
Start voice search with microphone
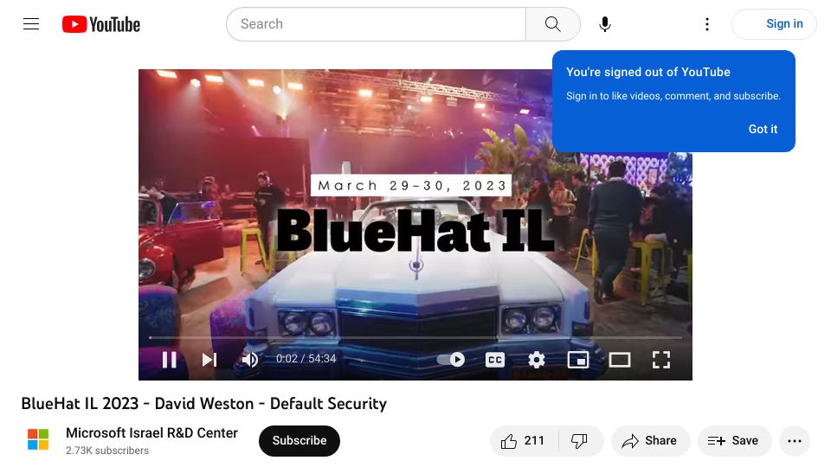[605, 24]
